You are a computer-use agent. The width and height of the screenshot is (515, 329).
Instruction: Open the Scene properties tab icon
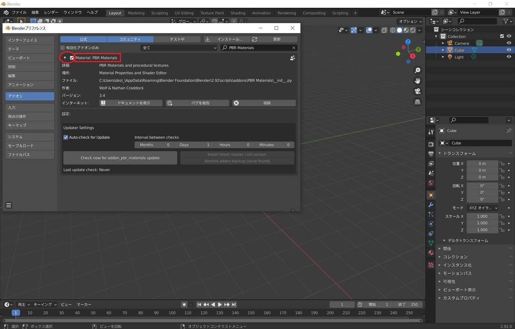(x=431, y=174)
